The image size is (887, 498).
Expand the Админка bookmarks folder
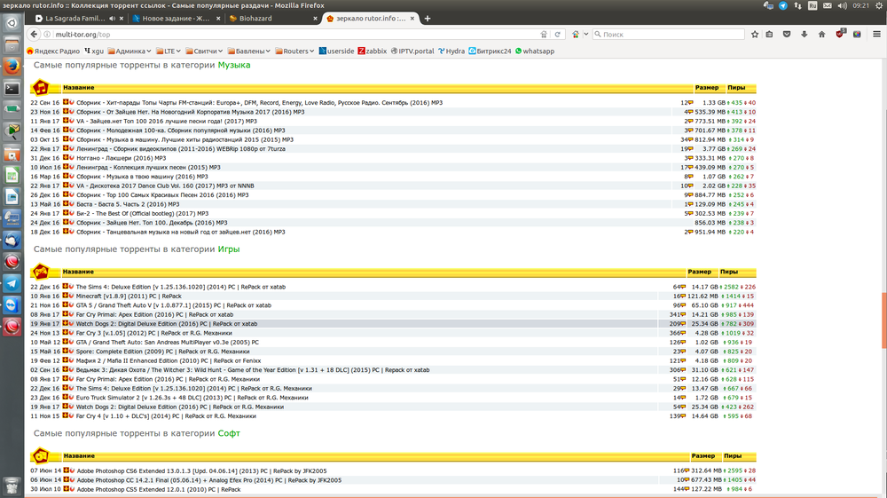tap(130, 51)
